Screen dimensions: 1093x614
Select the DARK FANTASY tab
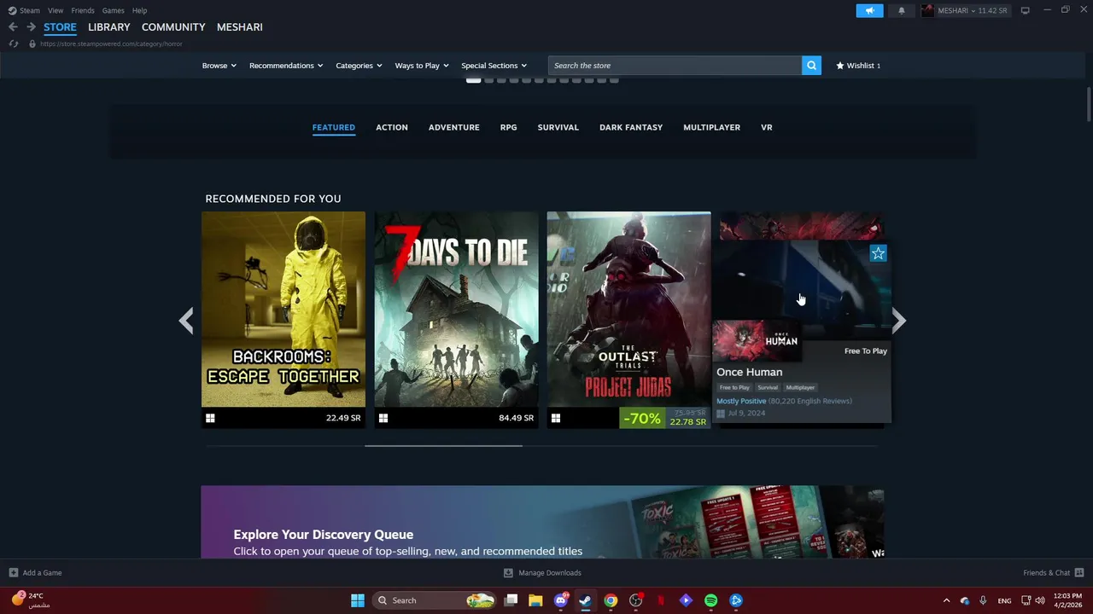631,127
